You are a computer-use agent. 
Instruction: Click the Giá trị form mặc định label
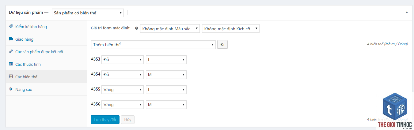click(111, 28)
